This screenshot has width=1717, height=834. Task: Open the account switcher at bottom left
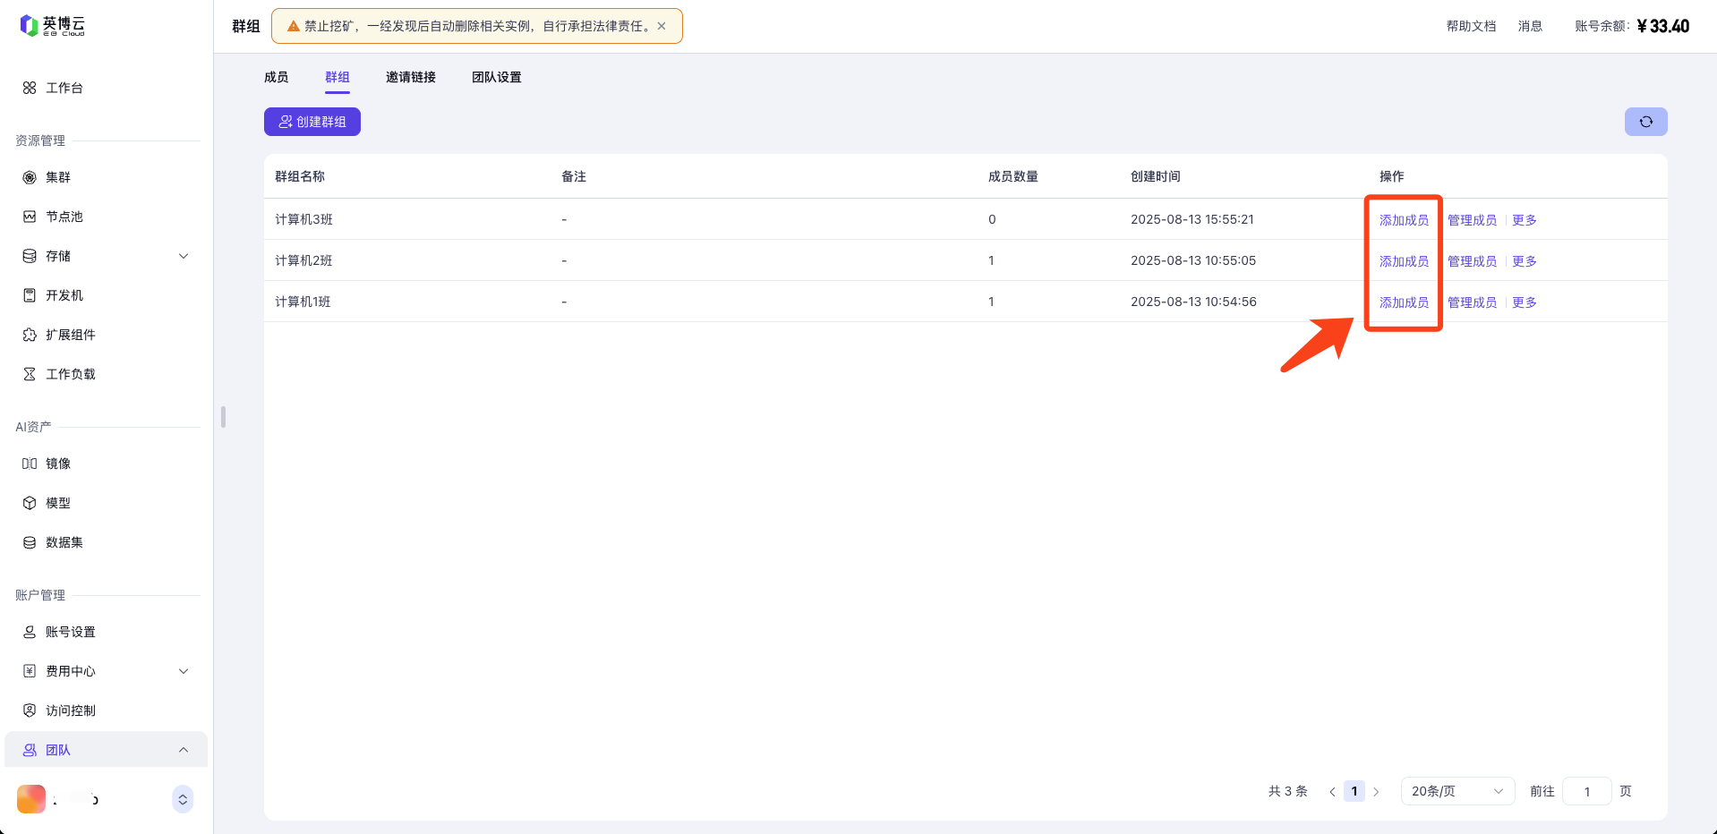pos(183,799)
